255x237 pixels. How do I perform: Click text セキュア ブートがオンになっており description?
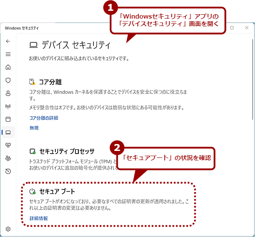[x=109, y=205]
